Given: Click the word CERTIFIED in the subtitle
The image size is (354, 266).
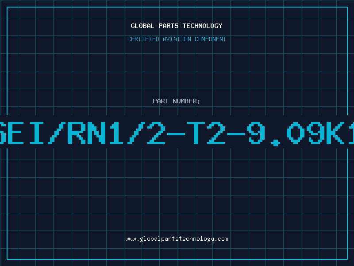Looking at the screenshot, I should [143, 39].
